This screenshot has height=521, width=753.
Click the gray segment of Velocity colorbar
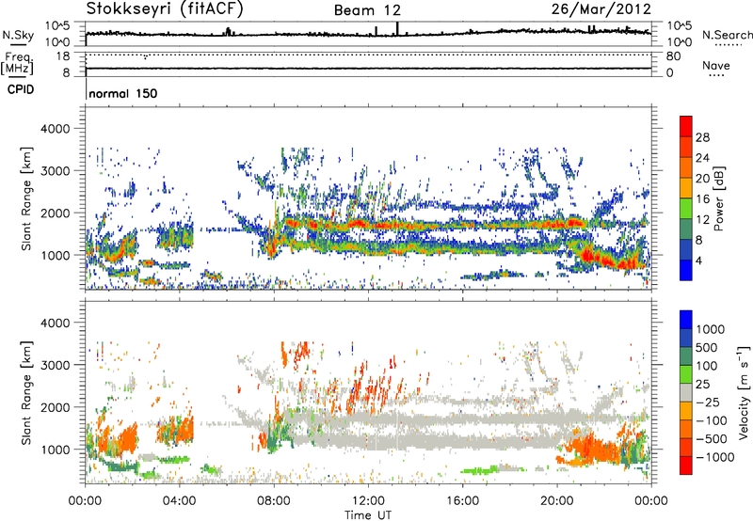(686, 393)
